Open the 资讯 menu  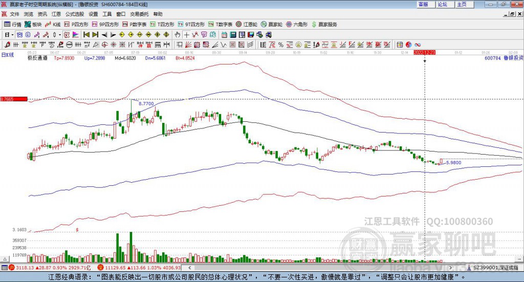click(x=42, y=14)
